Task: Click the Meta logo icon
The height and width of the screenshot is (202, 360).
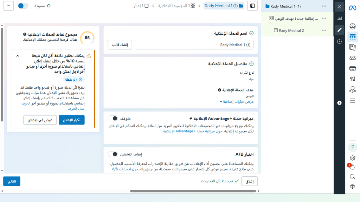Action: coord(352,8)
